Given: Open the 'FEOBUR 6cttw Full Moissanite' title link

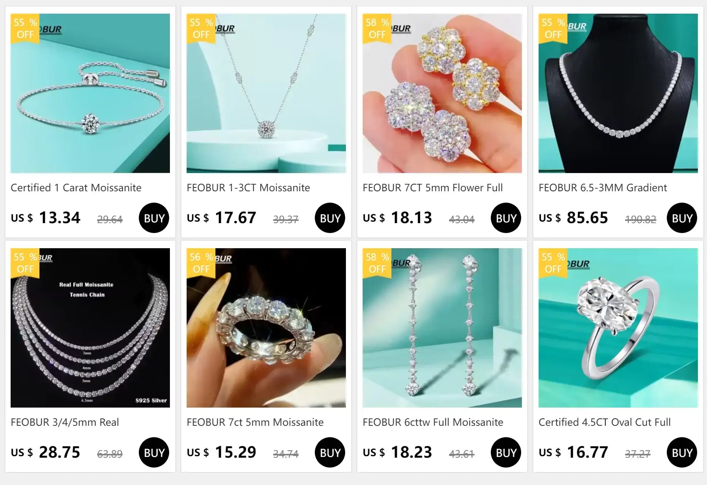Looking at the screenshot, I should click(433, 422).
